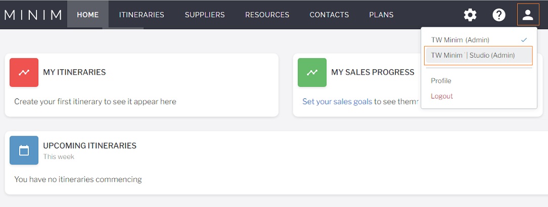Open the Suppliers tab
Image resolution: width=548 pixels, height=207 pixels.
click(x=205, y=15)
